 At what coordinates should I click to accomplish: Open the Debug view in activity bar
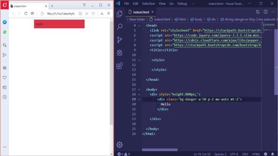click(119, 53)
